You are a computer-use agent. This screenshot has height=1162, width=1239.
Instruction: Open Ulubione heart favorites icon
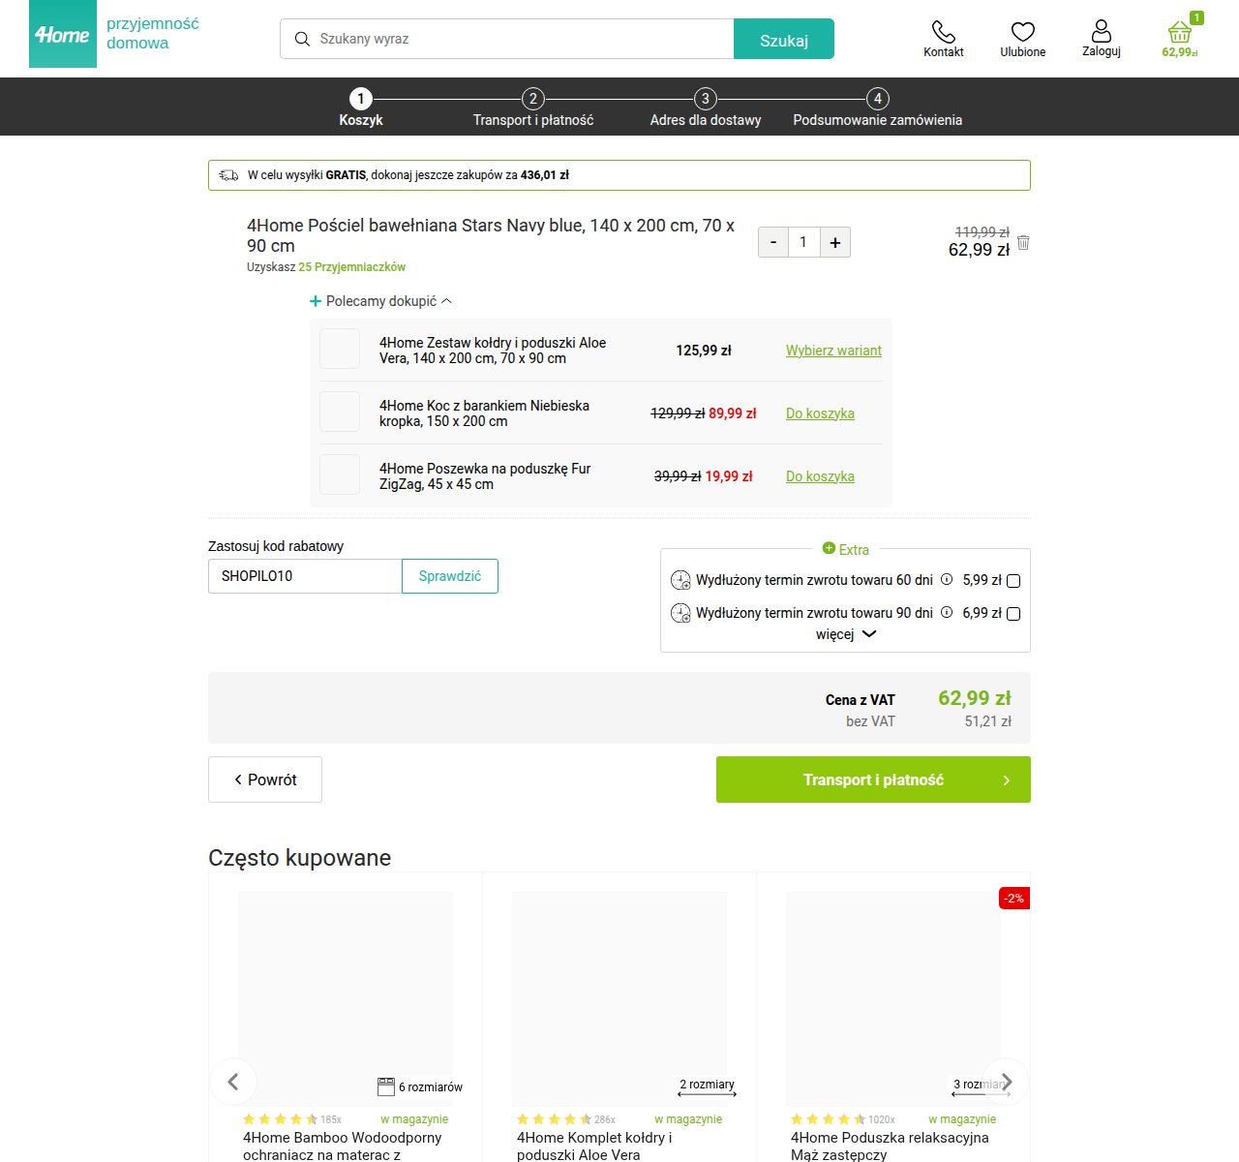tap(1023, 32)
